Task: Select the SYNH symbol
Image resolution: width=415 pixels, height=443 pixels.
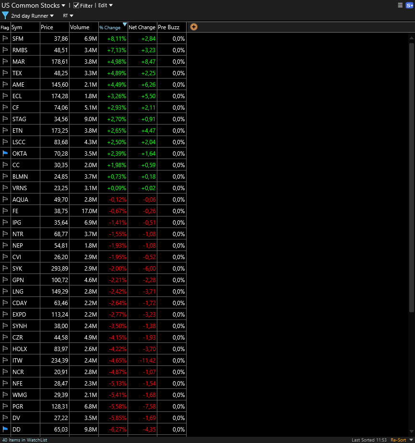Action: (20, 326)
